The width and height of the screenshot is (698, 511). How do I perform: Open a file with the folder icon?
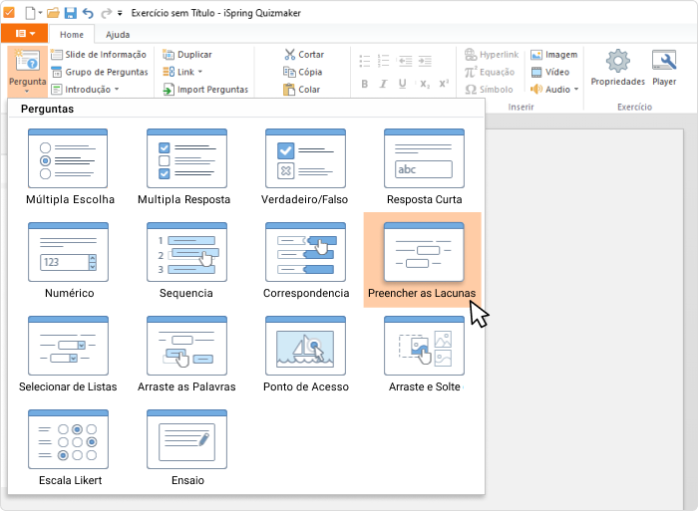[53, 13]
